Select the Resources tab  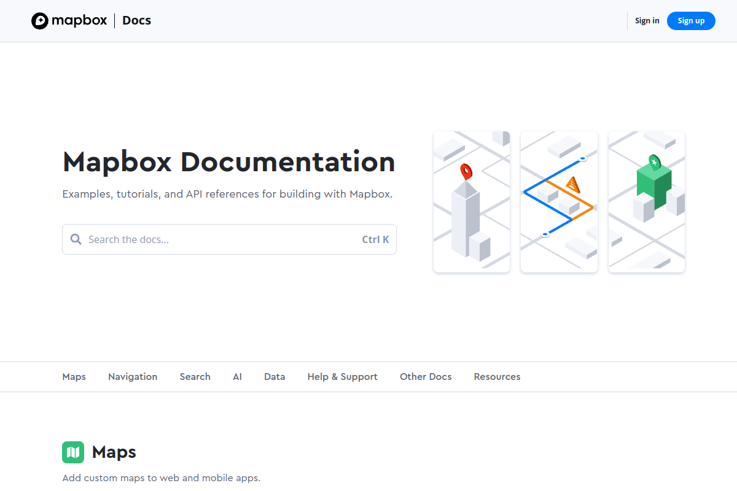pyautogui.click(x=497, y=377)
